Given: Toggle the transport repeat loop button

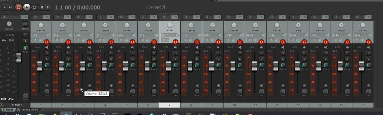Looking at the screenshot, I should tap(34, 7).
